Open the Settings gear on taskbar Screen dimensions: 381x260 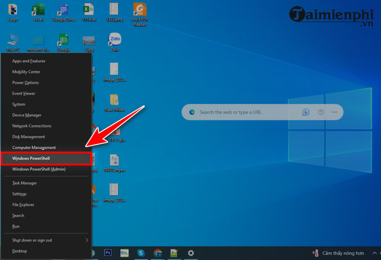tap(190, 253)
